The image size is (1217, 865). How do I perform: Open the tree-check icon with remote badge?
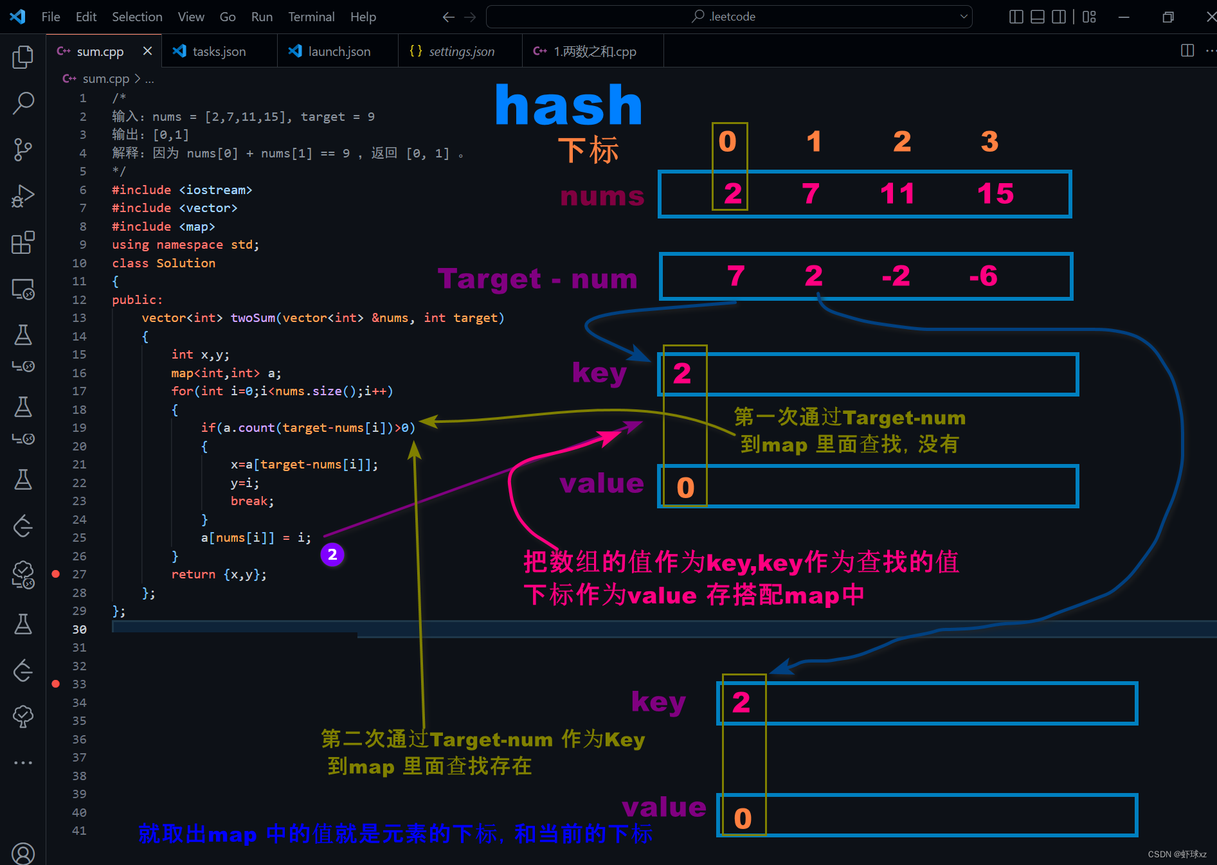point(23,574)
